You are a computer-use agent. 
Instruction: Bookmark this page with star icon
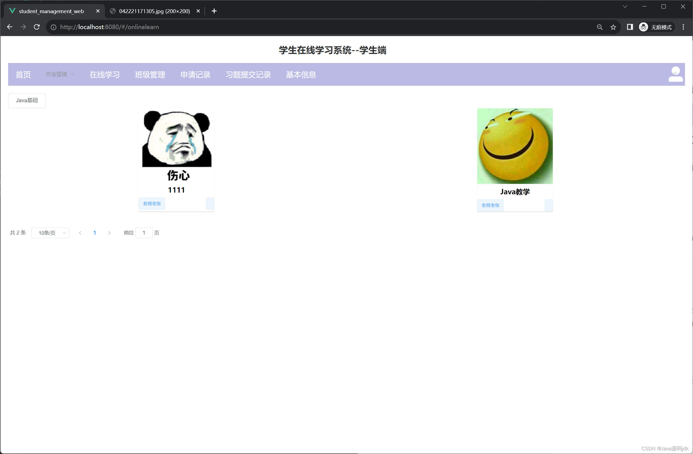click(613, 27)
